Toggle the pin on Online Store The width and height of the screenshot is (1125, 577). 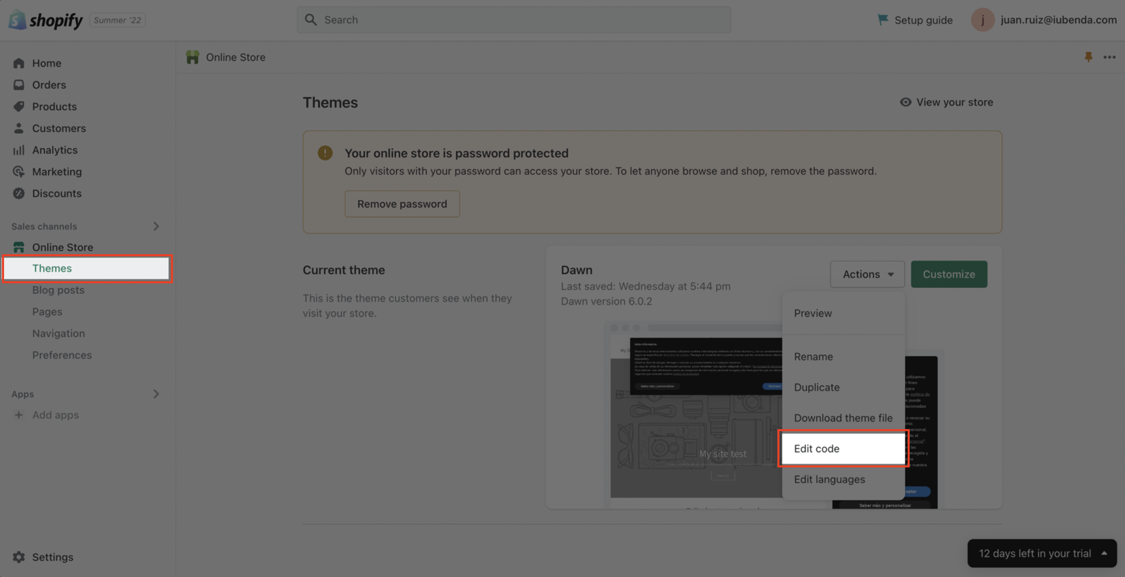(x=1089, y=57)
